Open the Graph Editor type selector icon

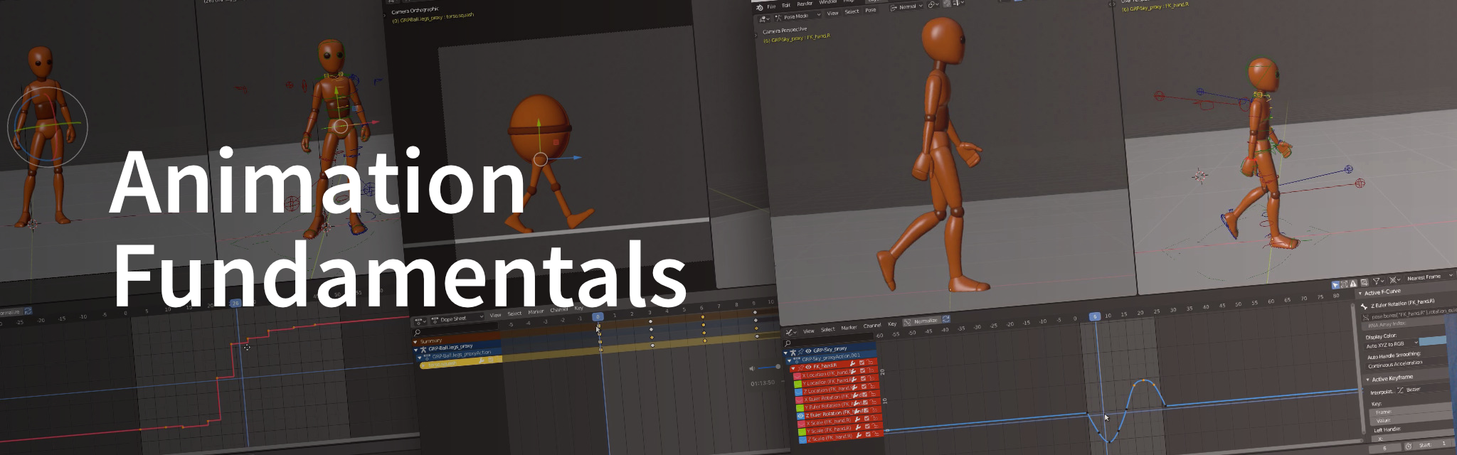click(790, 332)
